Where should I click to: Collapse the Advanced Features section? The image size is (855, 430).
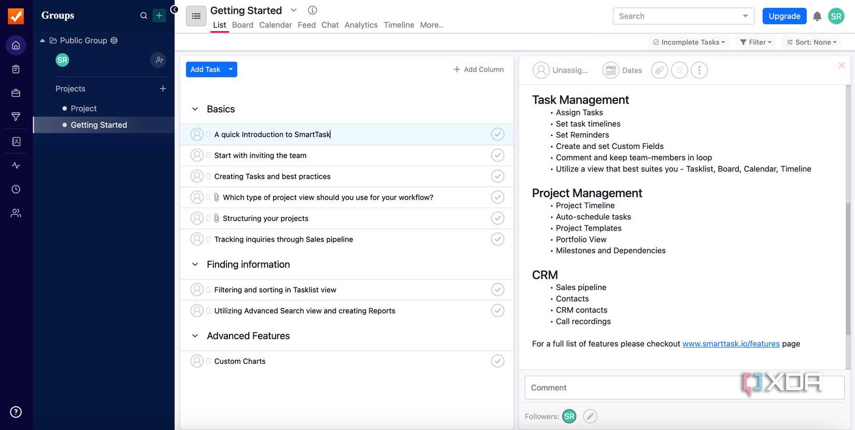click(195, 336)
